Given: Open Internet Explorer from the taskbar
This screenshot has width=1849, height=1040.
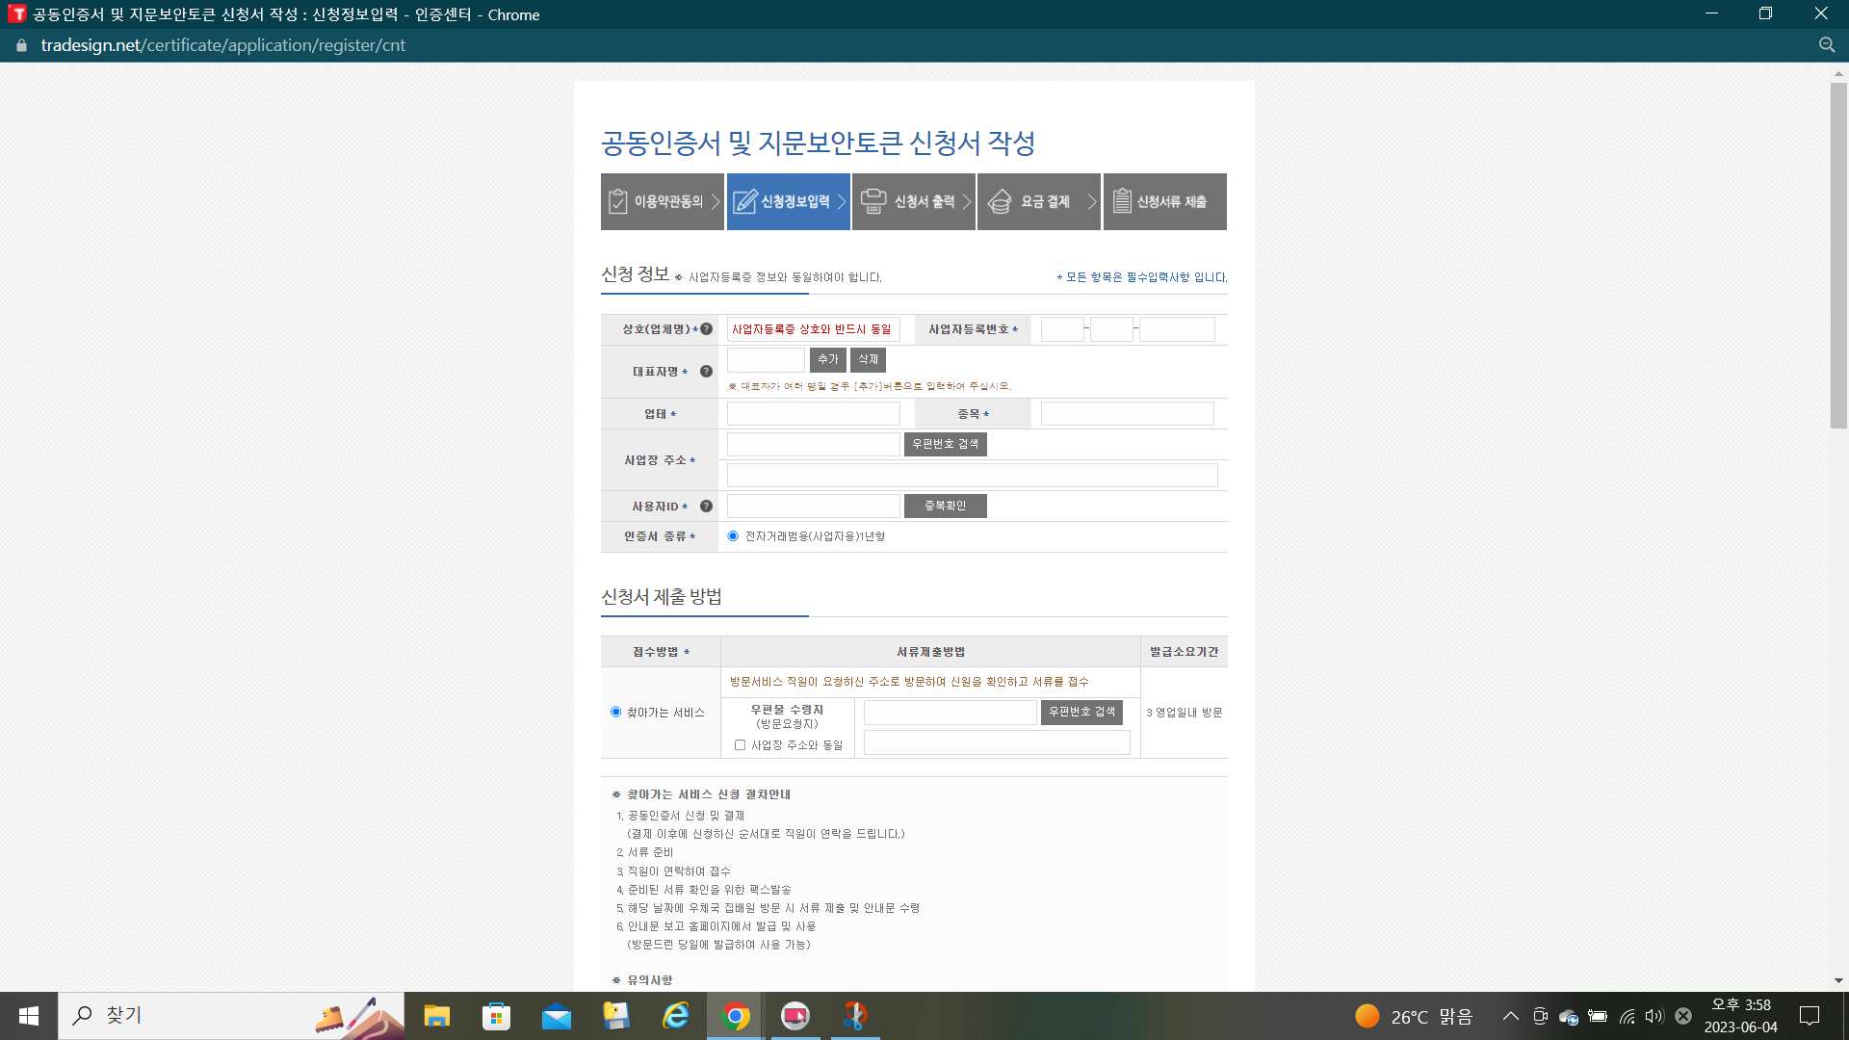Looking at the screenshot, I should (676, 1016).
